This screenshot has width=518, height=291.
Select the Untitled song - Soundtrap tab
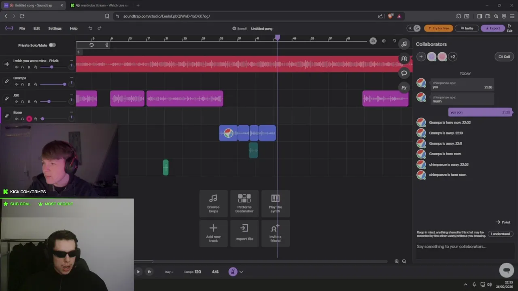[x=34, y=5]
